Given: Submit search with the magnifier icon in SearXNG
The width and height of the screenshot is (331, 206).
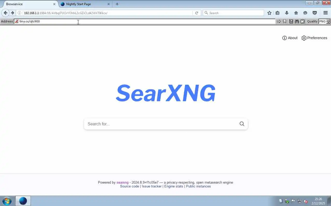Looking at the screenshot, I should pyautogui.click(x=242, y=124).
